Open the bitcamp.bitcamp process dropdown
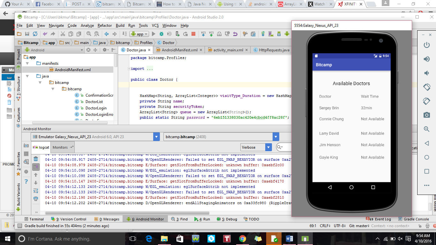 221,137
